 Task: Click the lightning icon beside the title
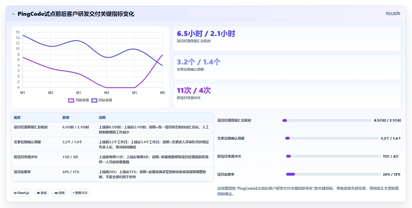pos(13,14)
